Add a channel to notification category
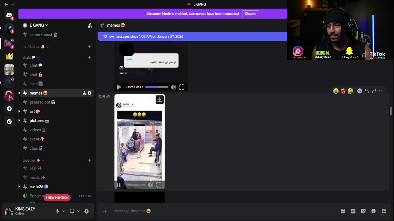 click(89, 47)
